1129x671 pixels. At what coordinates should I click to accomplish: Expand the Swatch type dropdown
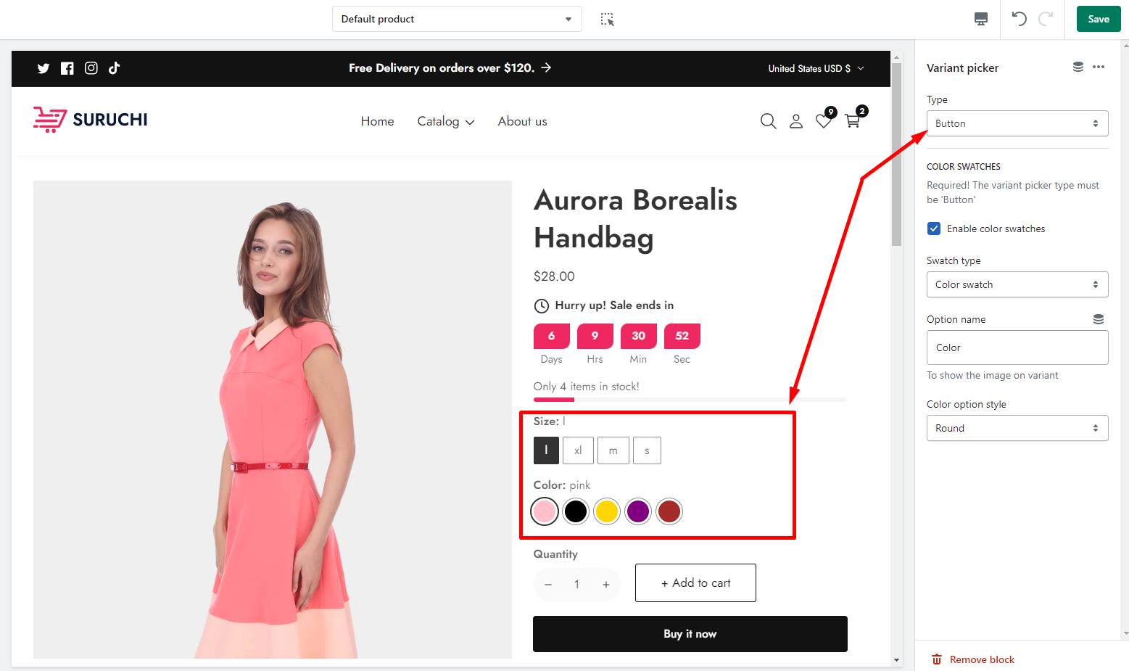[1017, 284]
